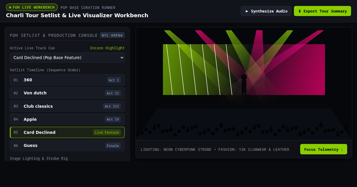Click the lighting and fashion caption text
The width and height of the screenshot is (357, 187).
click(215, 149)
